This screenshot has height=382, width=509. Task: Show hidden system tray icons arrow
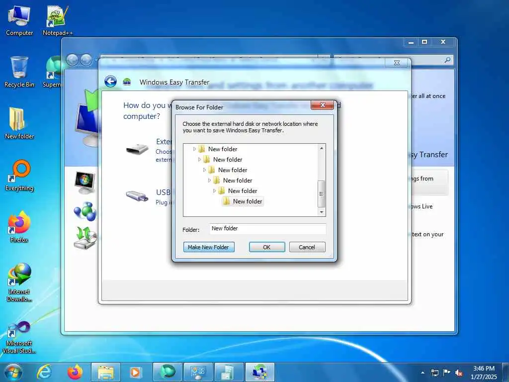(x=423, y=373)
